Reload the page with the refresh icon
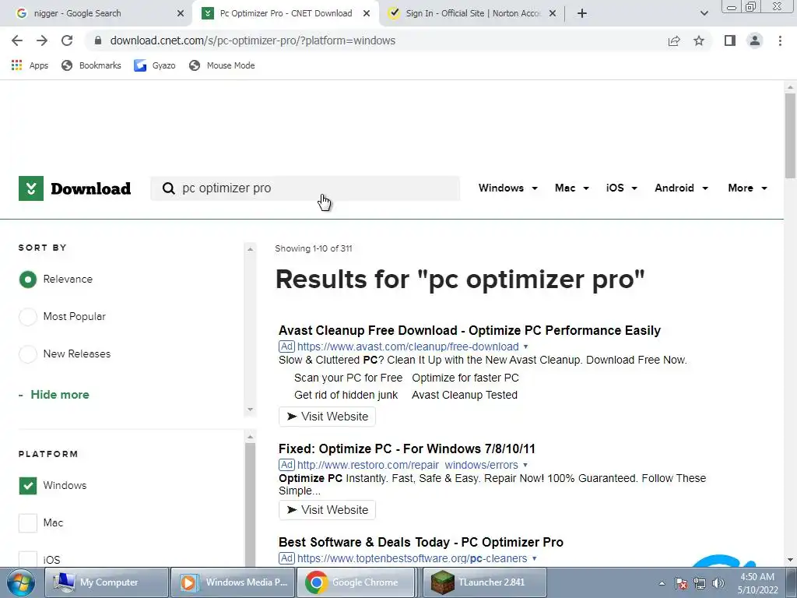Viewport: 797px width, 598px height. (x=67, y=40)
